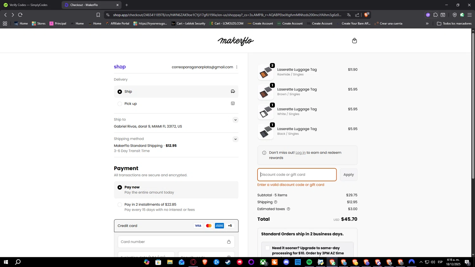Open the browser extensions puzzle icon
Image resolution: width=475 pixels, height=267 pixels.
point(435,15)
